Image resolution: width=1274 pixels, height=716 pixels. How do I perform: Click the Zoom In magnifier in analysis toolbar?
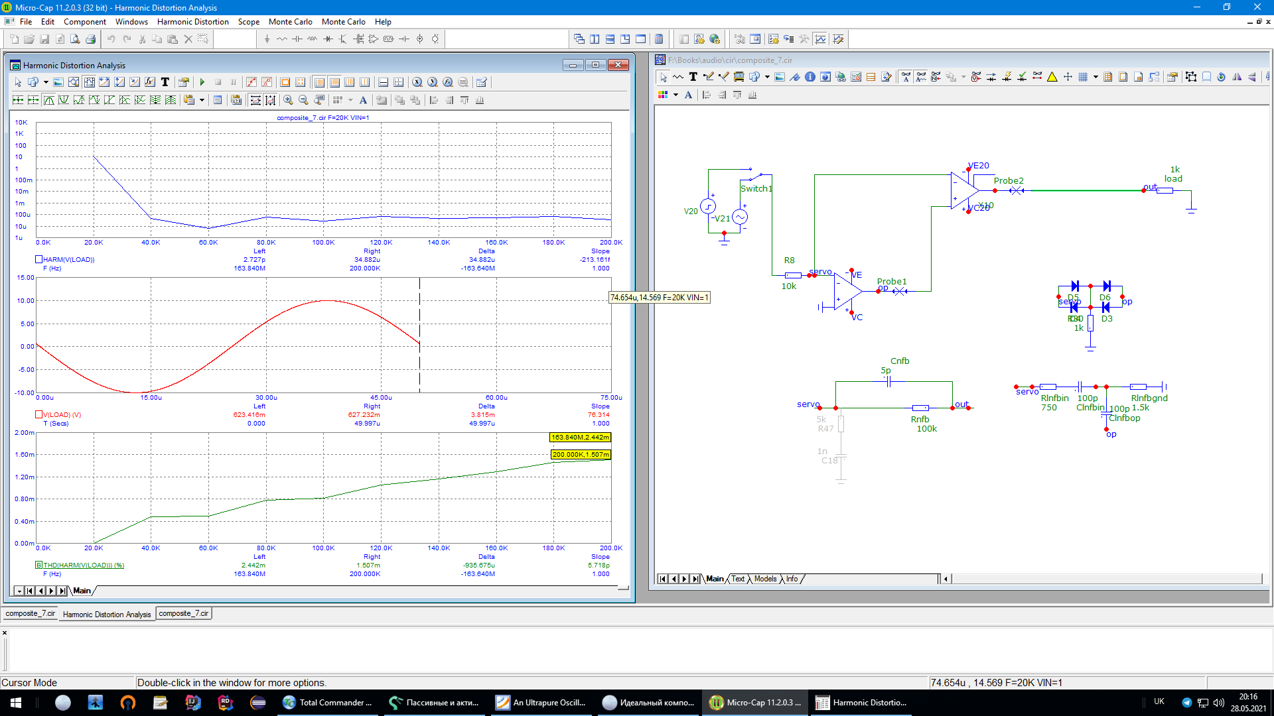pyautogui.click(x=288, y=100)
